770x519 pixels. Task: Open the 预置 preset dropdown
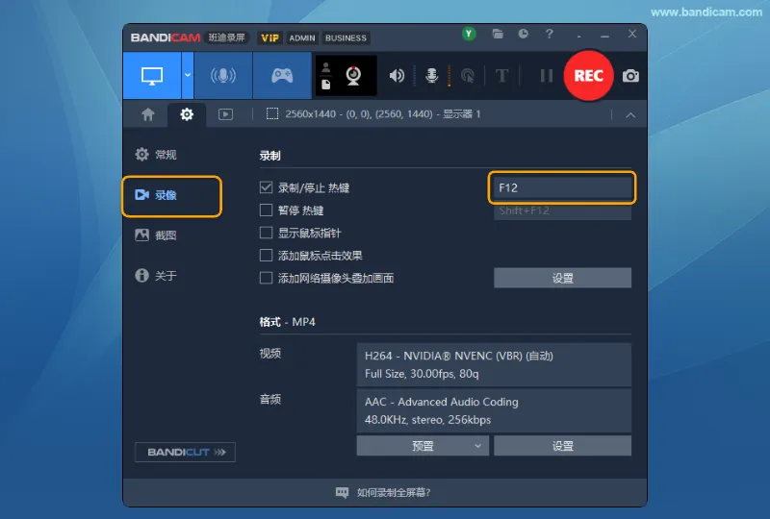pos(423,446)
